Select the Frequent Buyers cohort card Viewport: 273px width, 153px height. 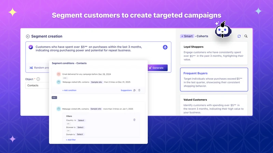click(214, 80)
